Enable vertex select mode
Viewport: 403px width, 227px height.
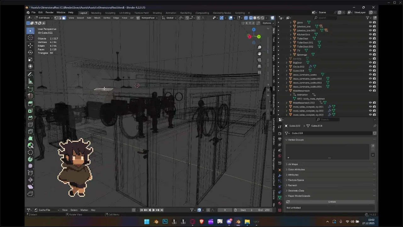pos(56,18)
